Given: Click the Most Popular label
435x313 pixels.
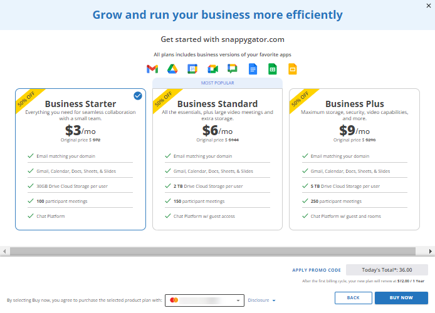Looking at the screenshot, I should pyautogui.click(x=217, y=83).
